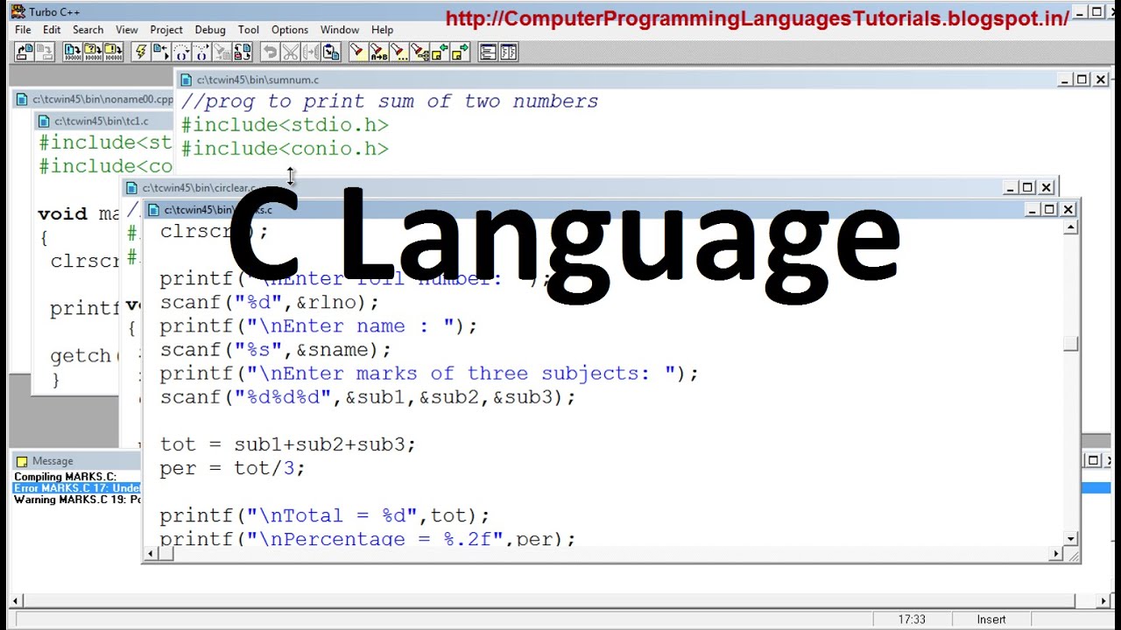Viewport: 1121px width, 630px height.
Task: Maximize the front marks.c editor window
Action: pos(1049,209)
